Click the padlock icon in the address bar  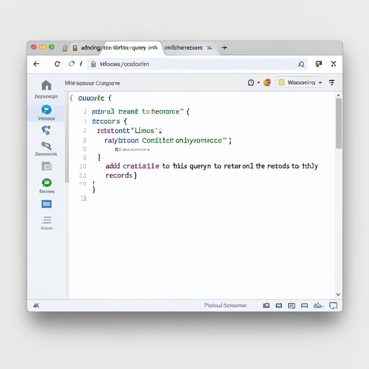pos(93,64)
